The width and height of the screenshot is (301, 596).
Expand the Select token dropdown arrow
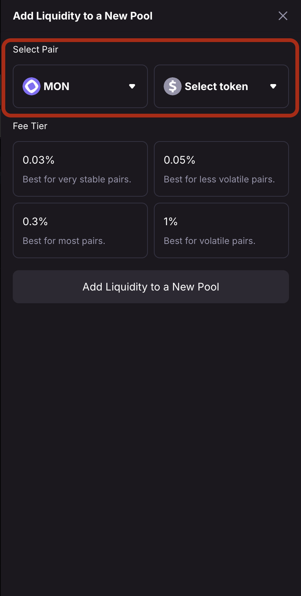point(273,86)
